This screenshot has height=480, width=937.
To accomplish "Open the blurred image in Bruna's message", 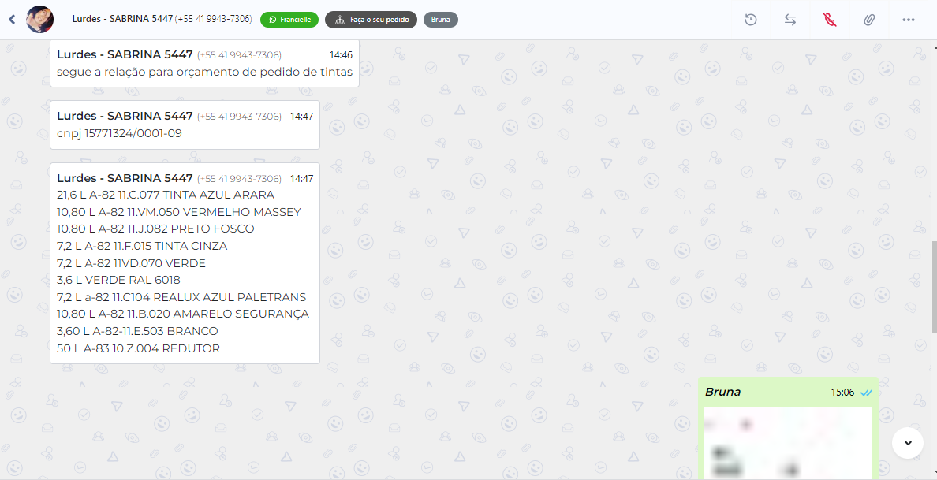I will click(788, 443).
